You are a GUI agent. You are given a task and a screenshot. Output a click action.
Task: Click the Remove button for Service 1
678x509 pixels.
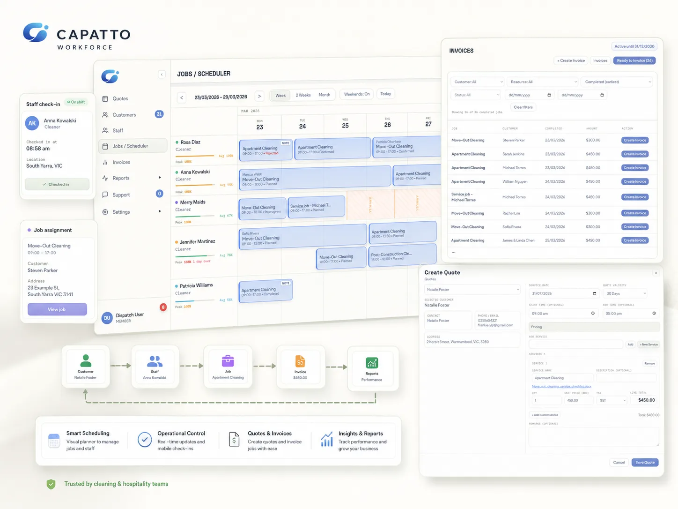[649, 363]
